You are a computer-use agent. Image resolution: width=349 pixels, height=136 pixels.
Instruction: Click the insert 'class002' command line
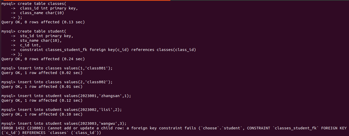coord(65,82)
